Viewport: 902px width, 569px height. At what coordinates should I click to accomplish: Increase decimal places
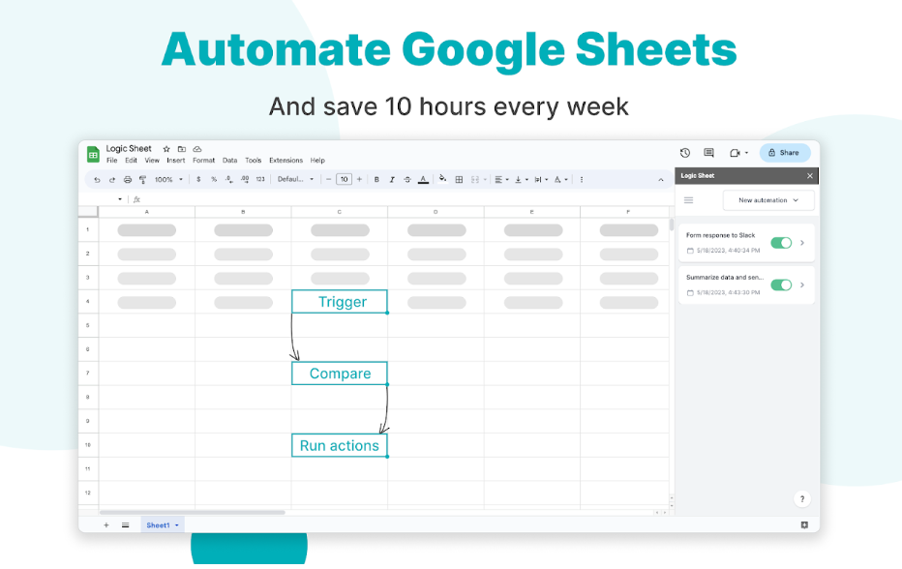pyautogui.click(x=245, y=179)
